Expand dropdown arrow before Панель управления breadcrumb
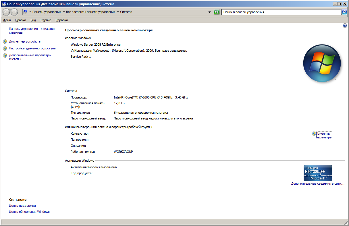 (x=30, y=12)
